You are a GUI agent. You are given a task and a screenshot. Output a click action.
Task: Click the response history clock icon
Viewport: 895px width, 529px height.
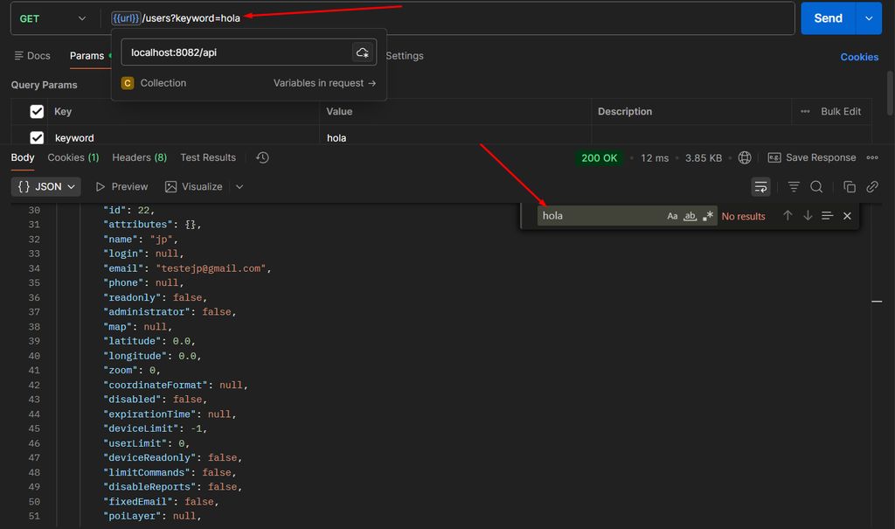(262, 157)
